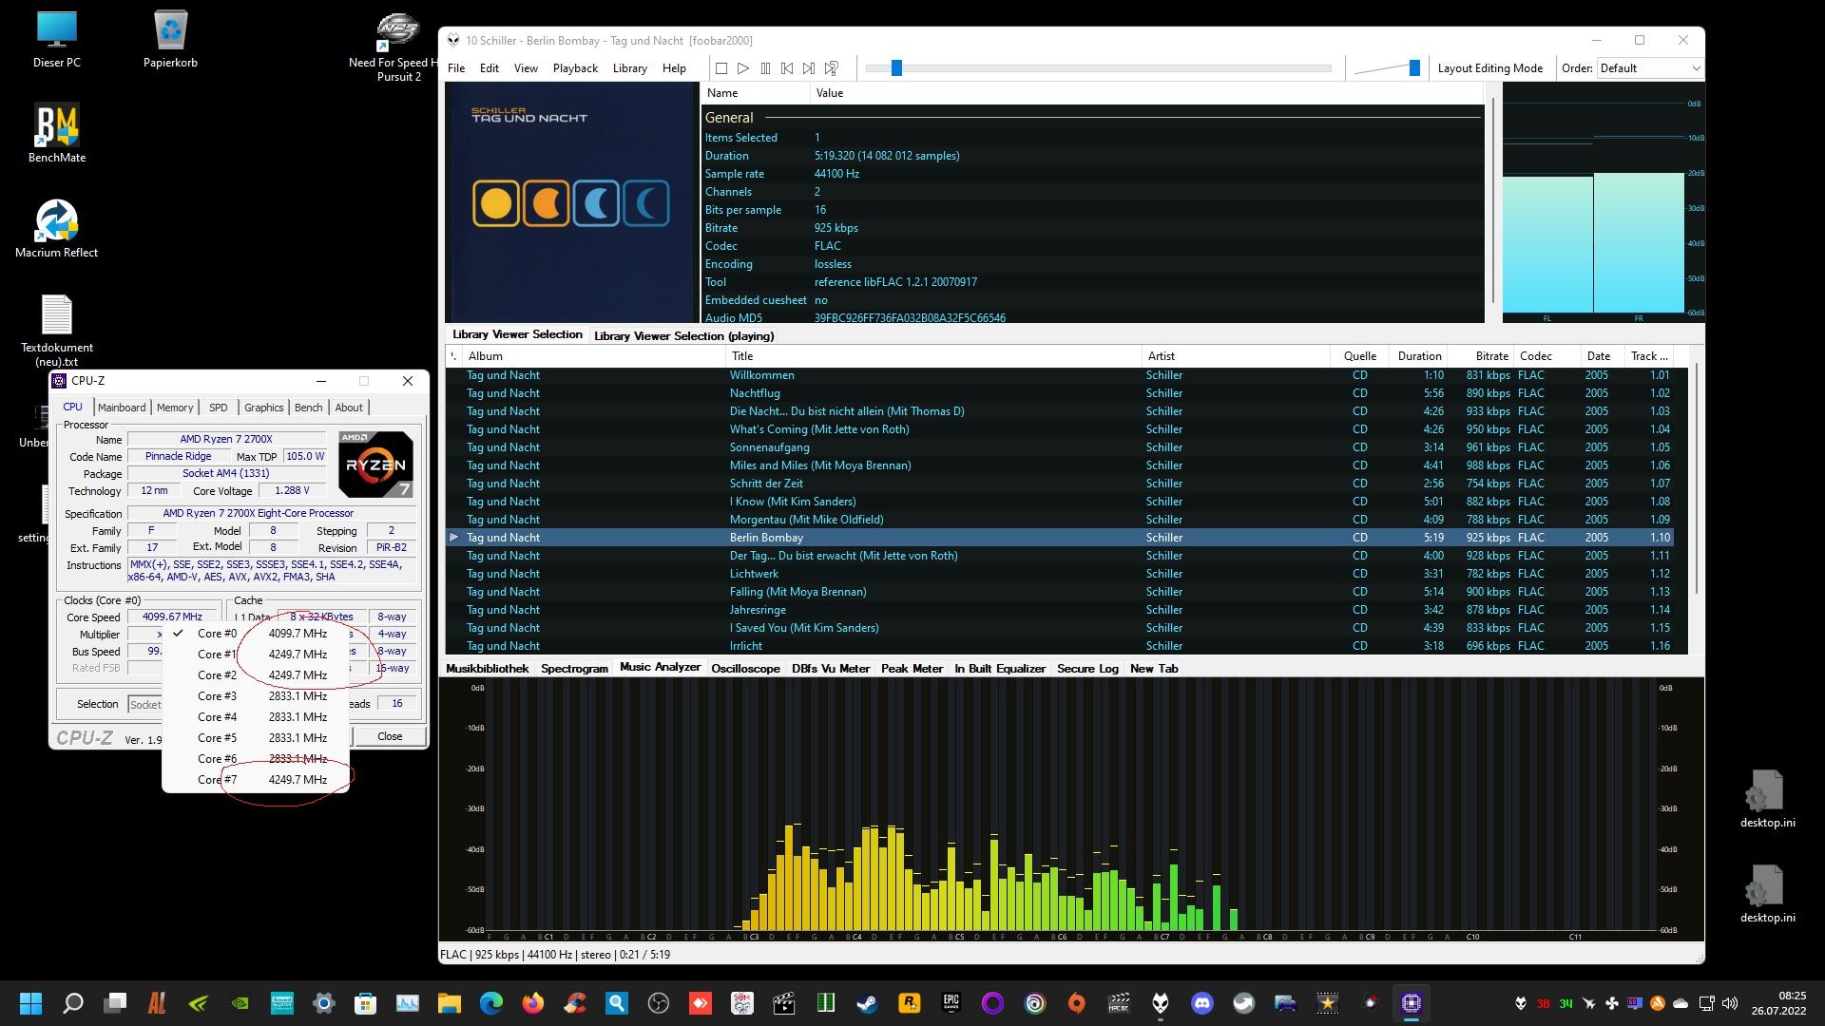Select the upper desktop.ini file on the desktop

click(x=1767, y=799)
